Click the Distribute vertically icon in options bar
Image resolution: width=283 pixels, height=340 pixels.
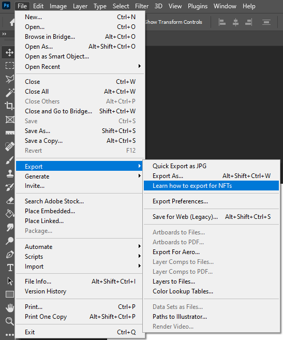(266, 22)
